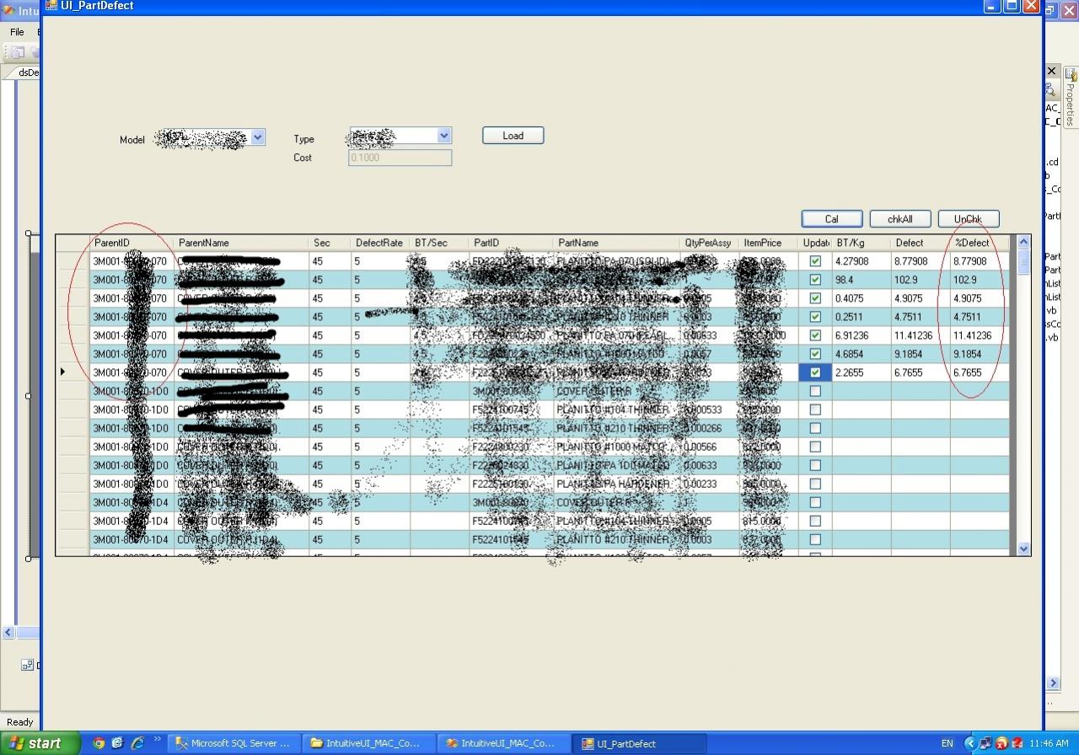Open the EN language indicator
Image resolution: width=1079 pixels, height=755 pixels.
[x=947, y=743]
